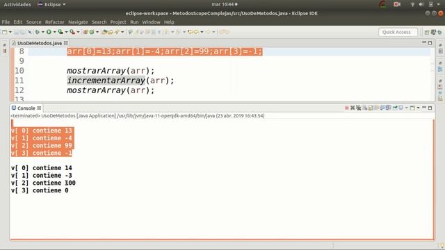Toggle Show Console on standard output change
This screenshot has height=250, width=445.
[382, 108]
